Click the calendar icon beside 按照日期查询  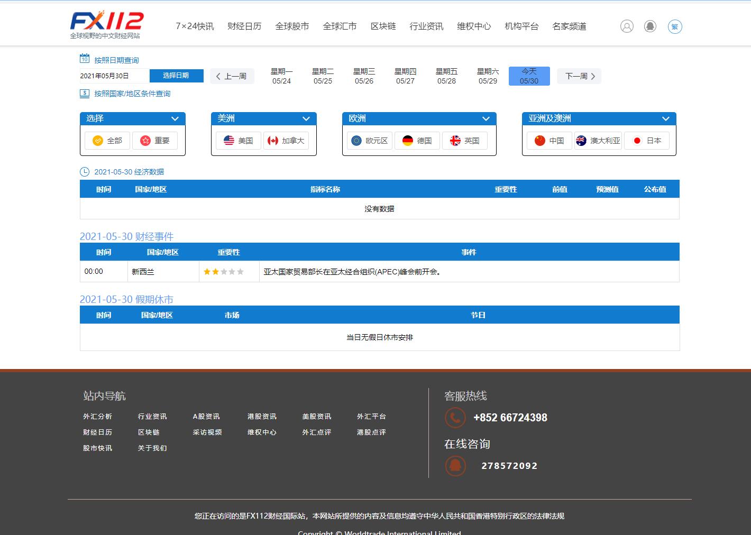pos(85,59)
